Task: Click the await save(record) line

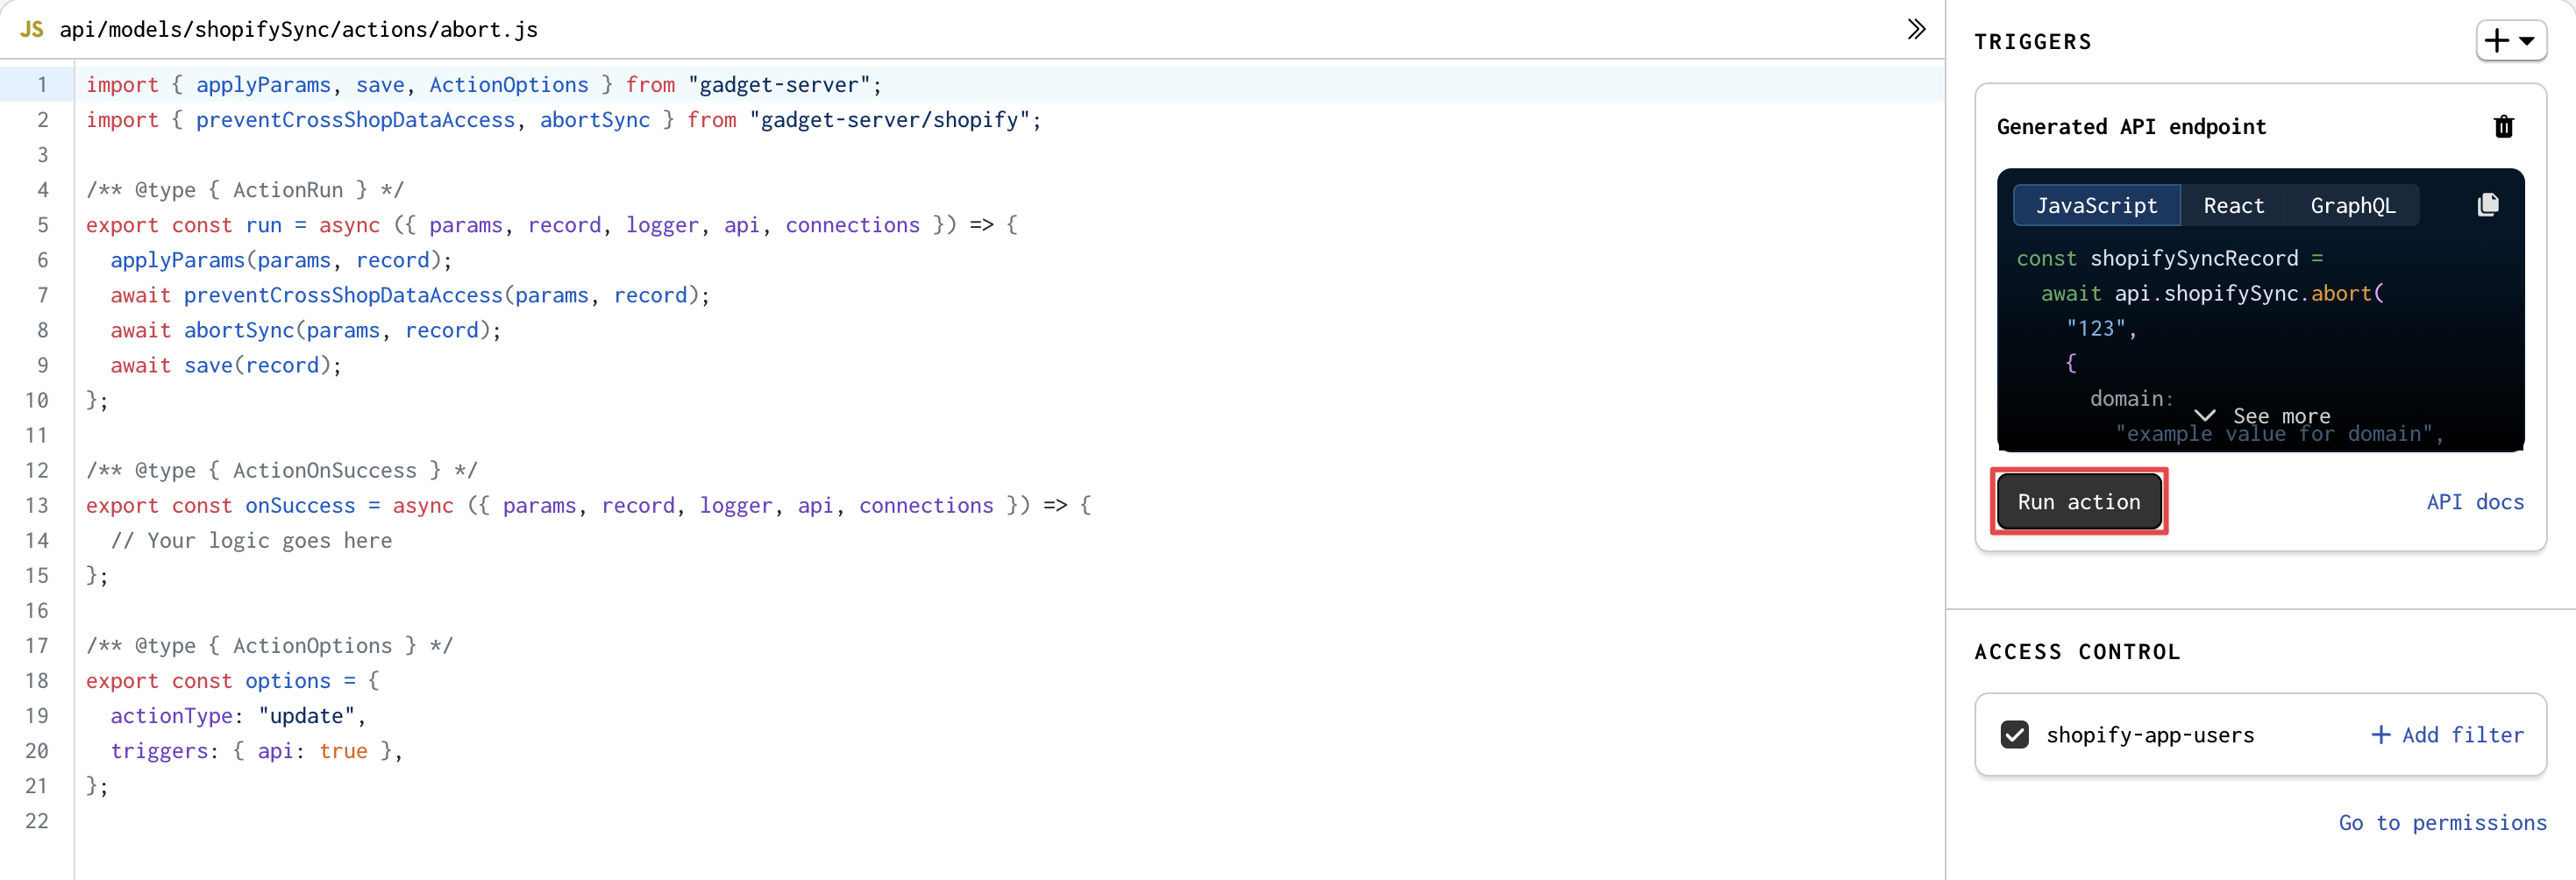Action: 226,365
